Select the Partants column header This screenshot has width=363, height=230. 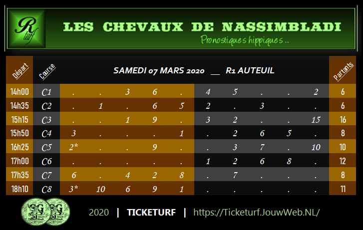(342, 71)
